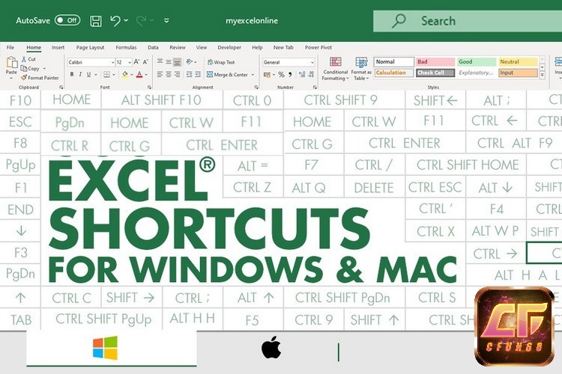This screenshot has width=562, height=374.
Task: Click the Increase Indent icon
Action: [x=199, y=75]
